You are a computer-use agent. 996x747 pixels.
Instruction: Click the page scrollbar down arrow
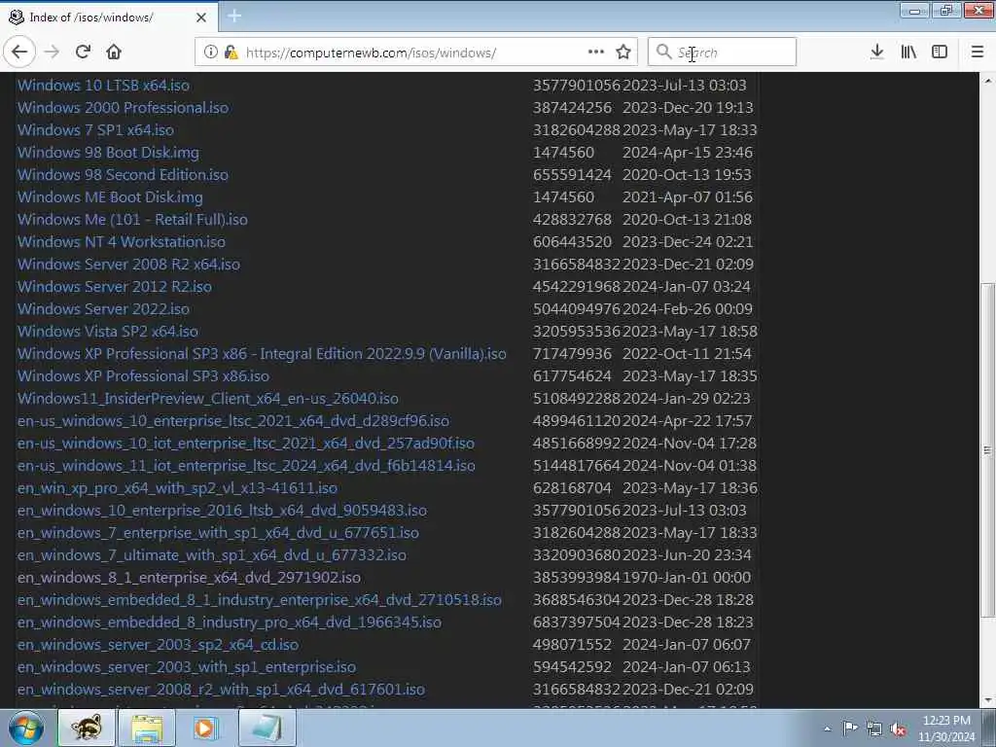[x=988, y=701]
